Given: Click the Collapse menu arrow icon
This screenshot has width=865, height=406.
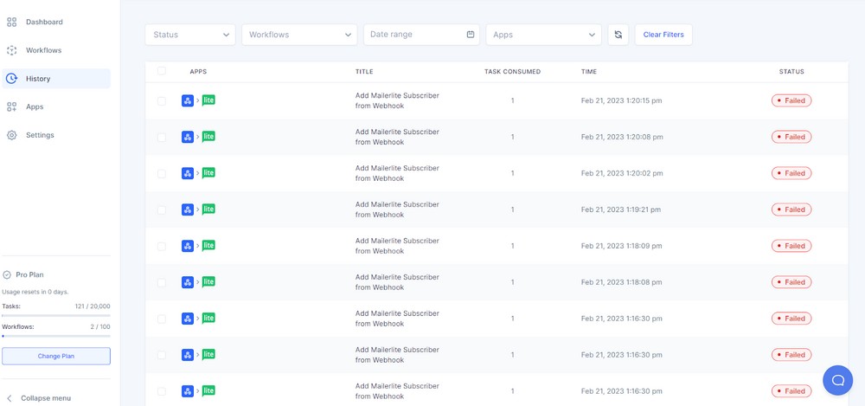Looking at the screenshot, I should click(9, 398).
